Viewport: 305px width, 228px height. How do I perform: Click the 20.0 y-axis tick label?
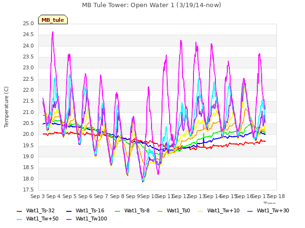[x=29, y=134]
